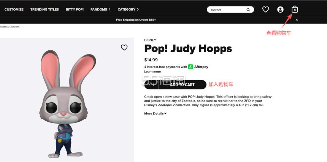
Task: Click the ADD TO CART button
Action: (x=182, y=85)
